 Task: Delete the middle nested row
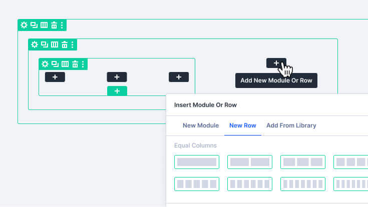click(x=65, y=44)
